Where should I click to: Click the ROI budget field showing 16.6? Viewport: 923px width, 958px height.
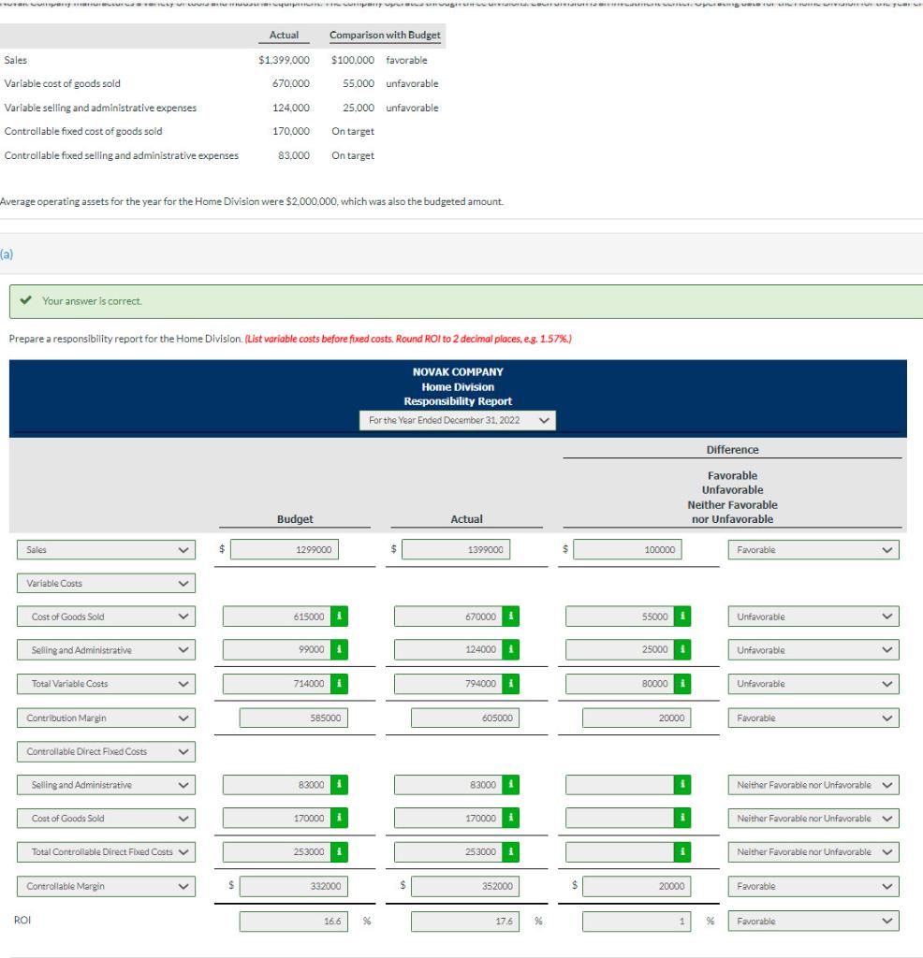tap(294, 922)
